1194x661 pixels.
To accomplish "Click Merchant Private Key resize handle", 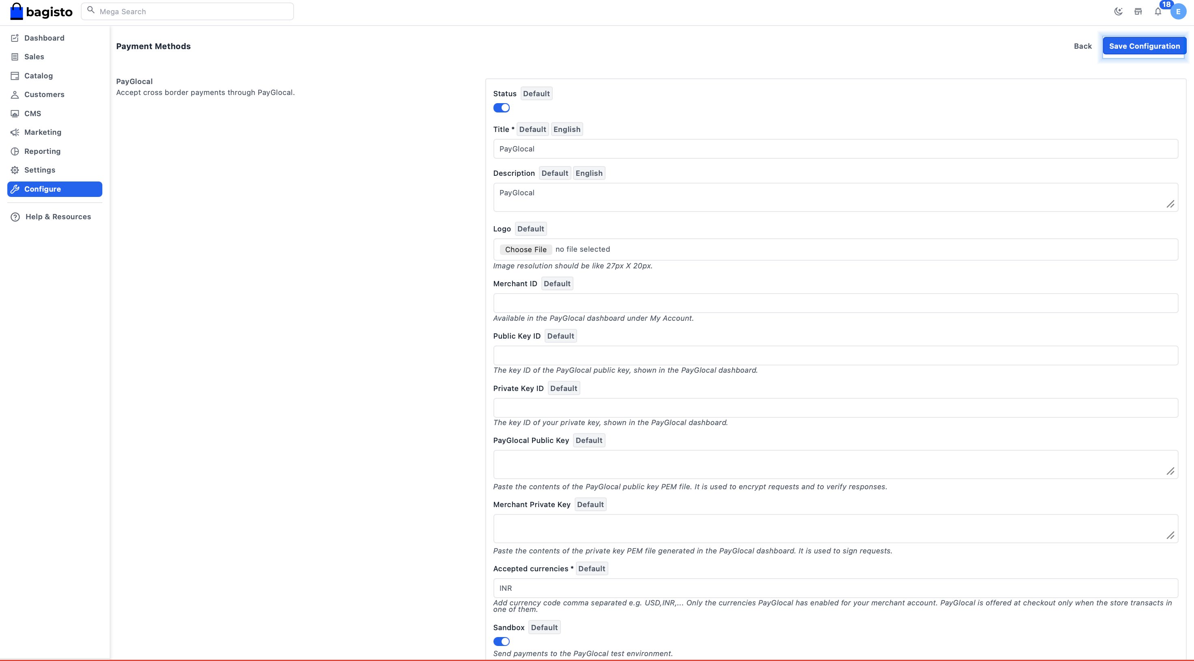I will 1170,536.
